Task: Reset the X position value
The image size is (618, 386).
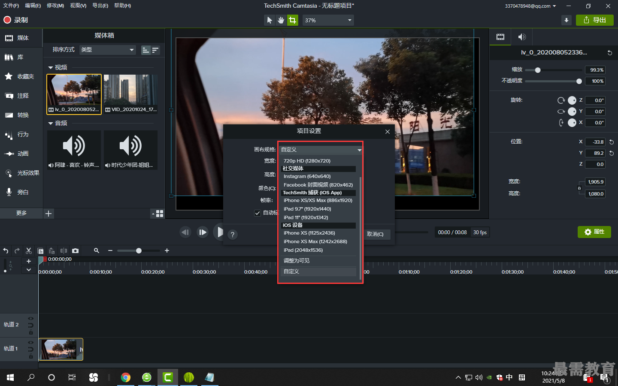Action: tap(612, 142)
